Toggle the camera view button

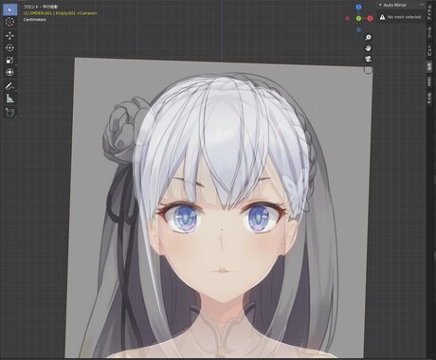tap(368, 59)
